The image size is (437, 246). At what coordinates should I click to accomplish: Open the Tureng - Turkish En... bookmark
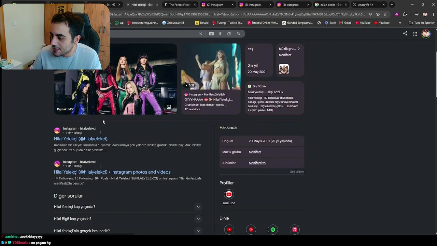click(x=227, y=23)
